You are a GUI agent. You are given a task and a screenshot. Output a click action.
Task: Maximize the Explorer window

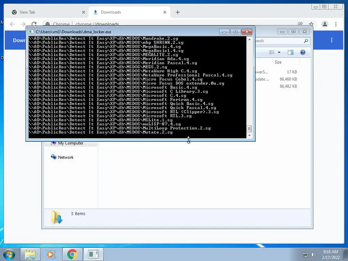coord(293,32)
